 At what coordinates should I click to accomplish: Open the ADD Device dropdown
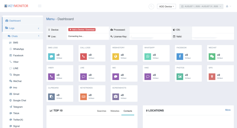point(166,6)
